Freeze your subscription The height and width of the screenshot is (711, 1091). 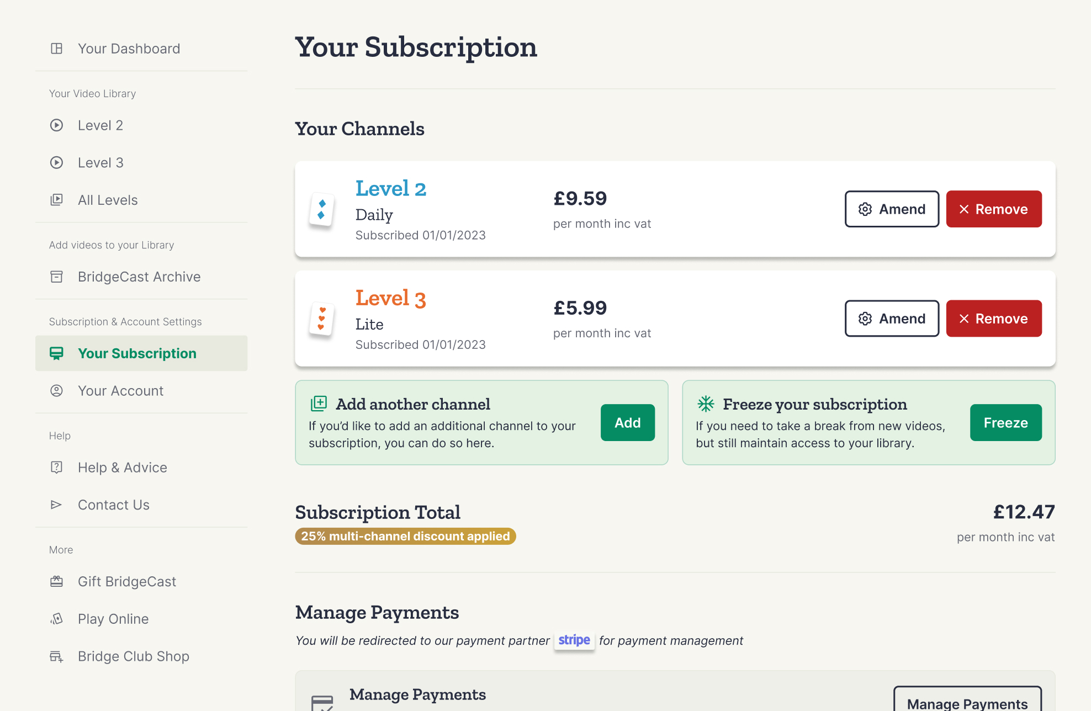[x=1005, y=422]
